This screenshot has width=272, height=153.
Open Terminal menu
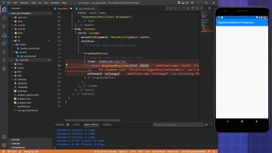pos(55,3)
